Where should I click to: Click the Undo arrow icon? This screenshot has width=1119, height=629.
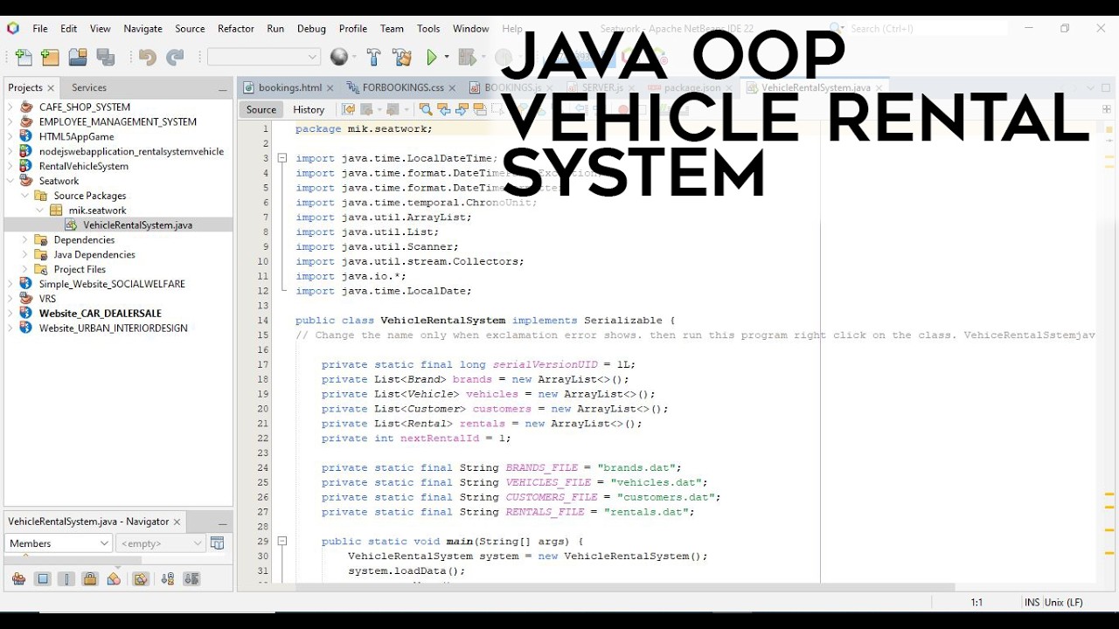147,58
